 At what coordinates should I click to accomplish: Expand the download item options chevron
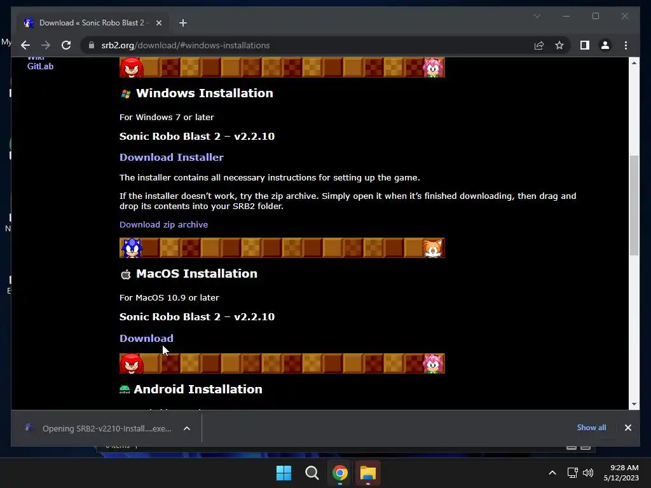(x=187, y=428)
